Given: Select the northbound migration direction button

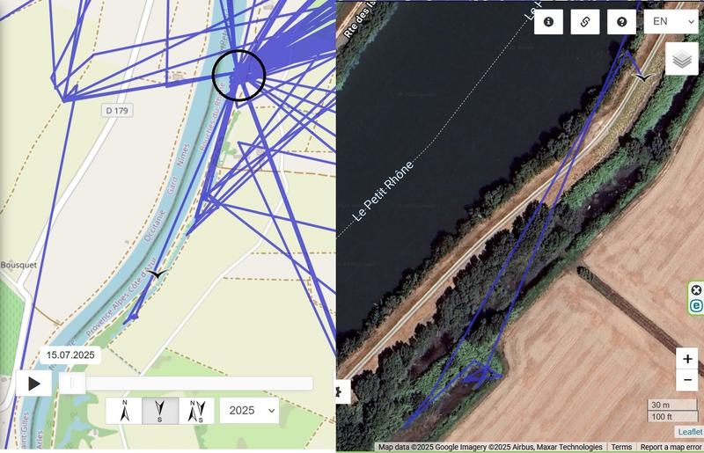Looking at the screenshot, I should coord(124,411).
